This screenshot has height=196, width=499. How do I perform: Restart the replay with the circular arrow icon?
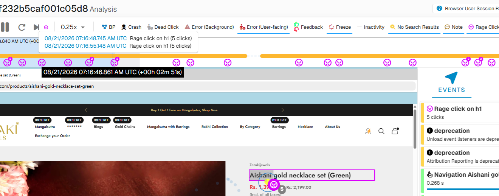click(x=22, y=27)
